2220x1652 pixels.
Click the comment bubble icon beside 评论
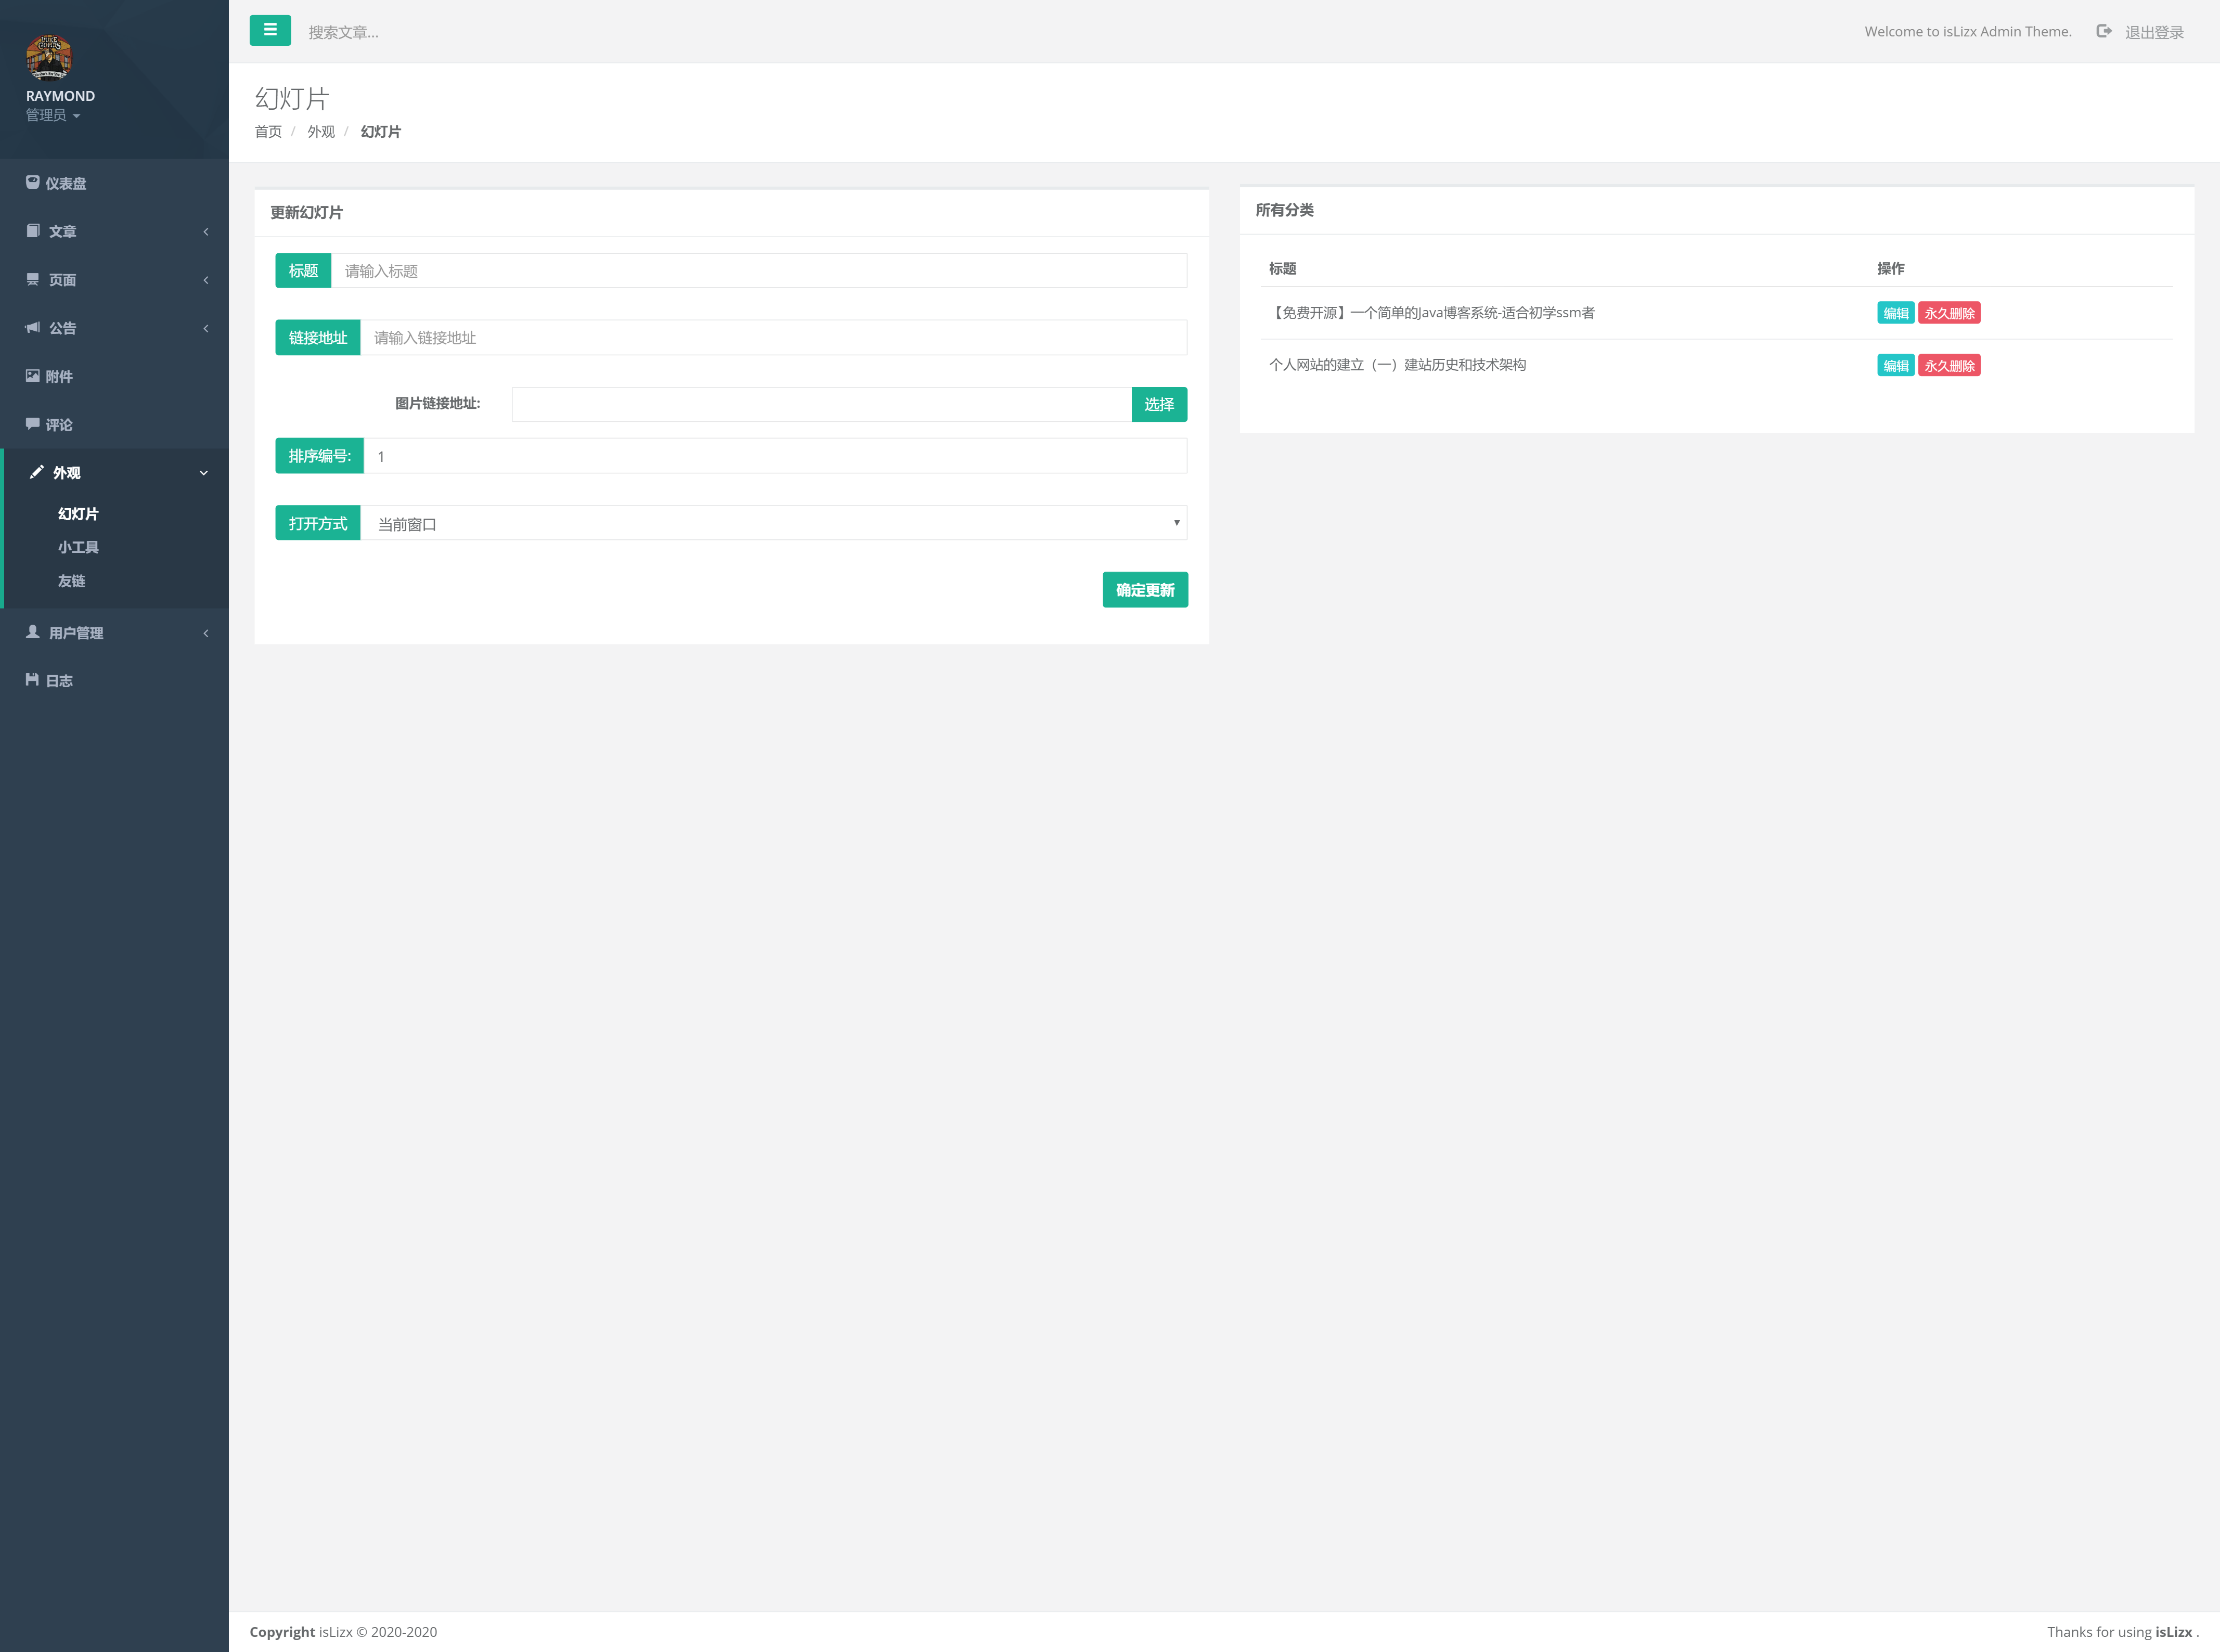coord(32,424)
